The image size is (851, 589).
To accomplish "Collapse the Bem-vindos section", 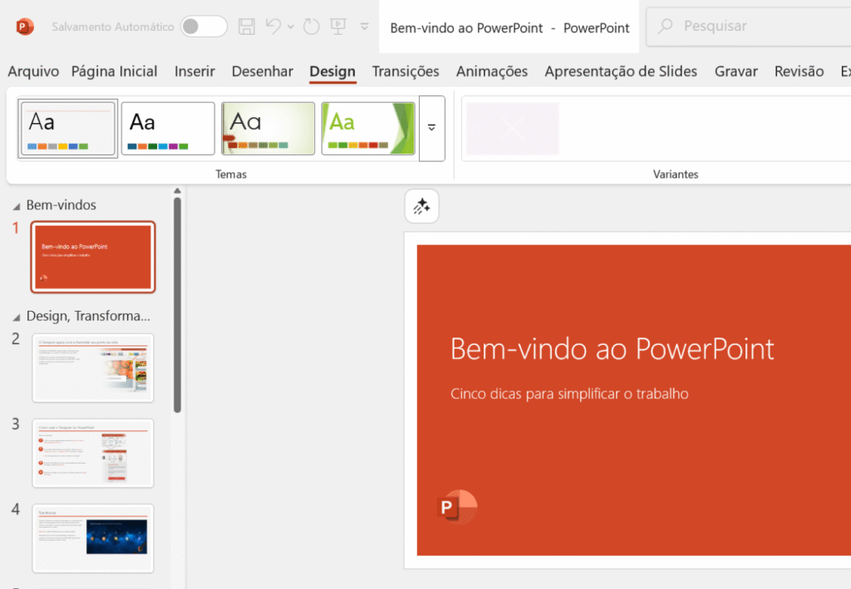I will [17, 206].
